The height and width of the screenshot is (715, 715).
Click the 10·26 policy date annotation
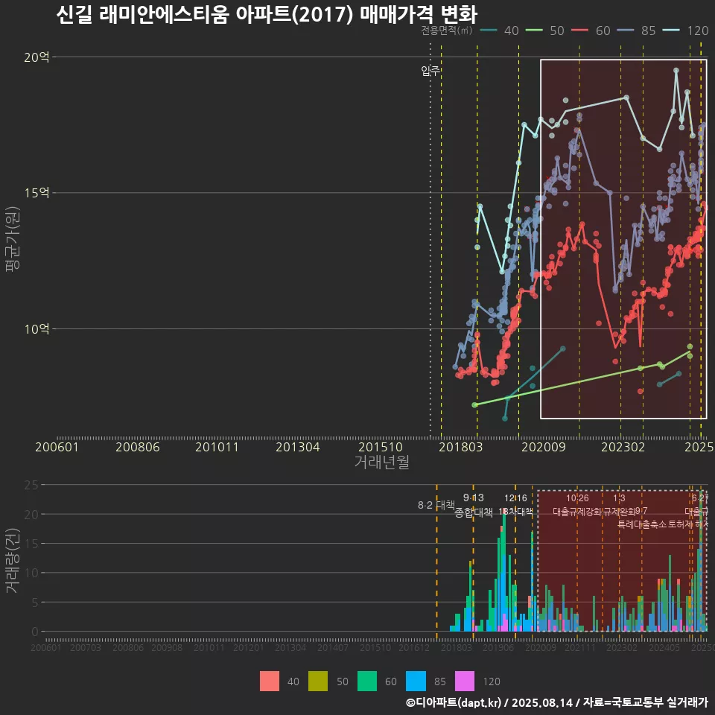(x=577, y=498)
